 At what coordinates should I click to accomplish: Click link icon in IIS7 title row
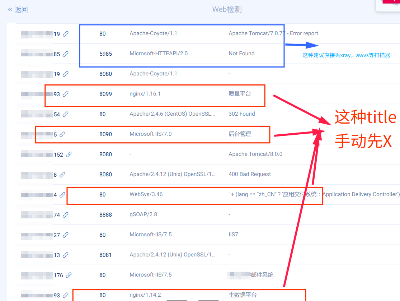[66, 235]
